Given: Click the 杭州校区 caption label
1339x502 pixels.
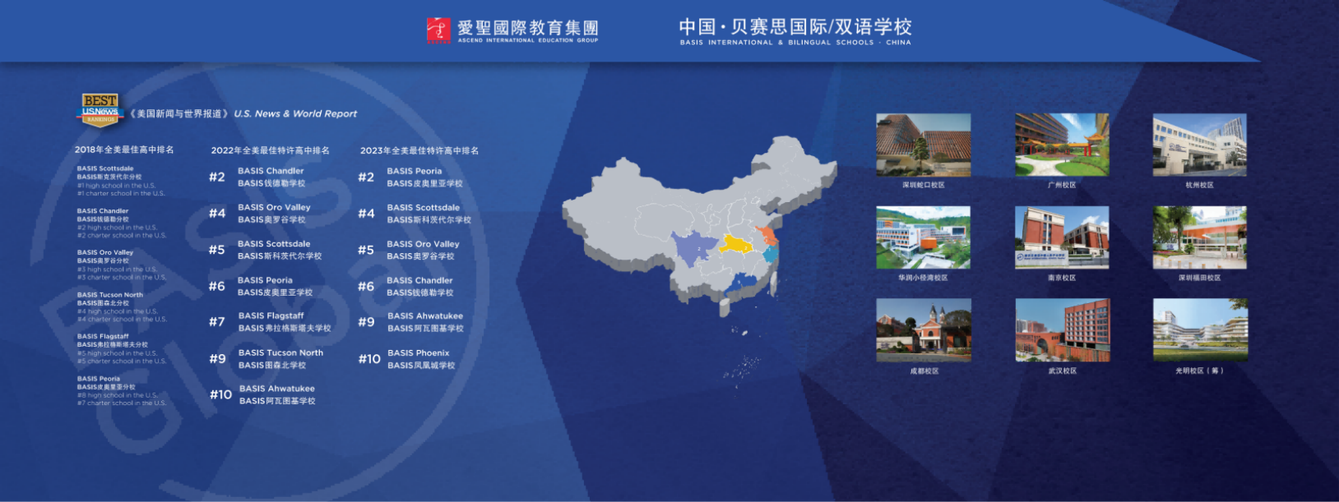Looking at the screenshot, I should 1200,185.
